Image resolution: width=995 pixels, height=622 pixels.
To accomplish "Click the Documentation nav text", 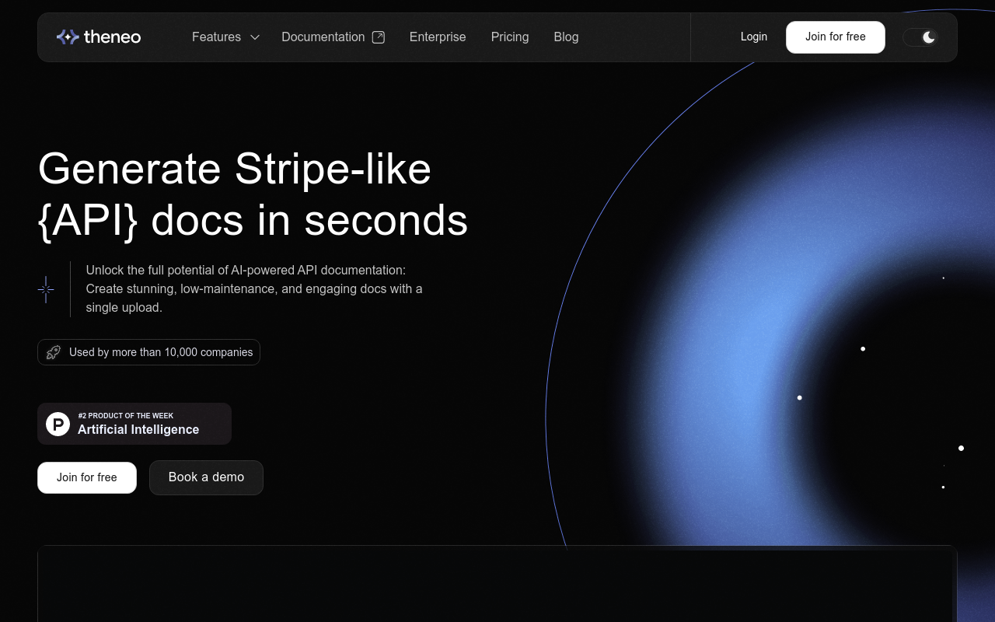I will click(323, 37).
